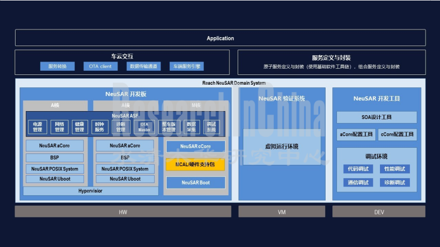Click the NeuSAR cCore box
The image size is (440, 247).
[x=196, y=146]
